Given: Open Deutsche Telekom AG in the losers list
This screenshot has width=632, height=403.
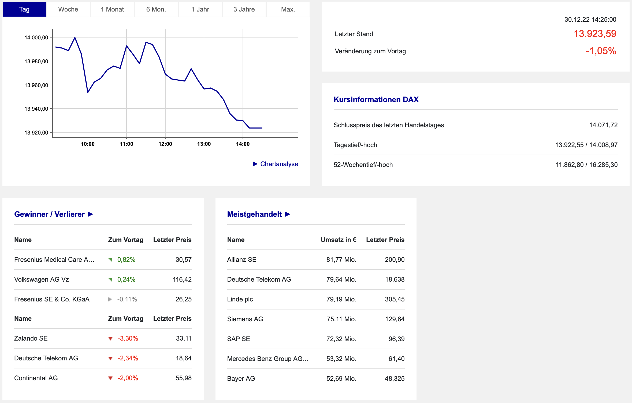Looking at the screenshot, I should pos(46,358).
